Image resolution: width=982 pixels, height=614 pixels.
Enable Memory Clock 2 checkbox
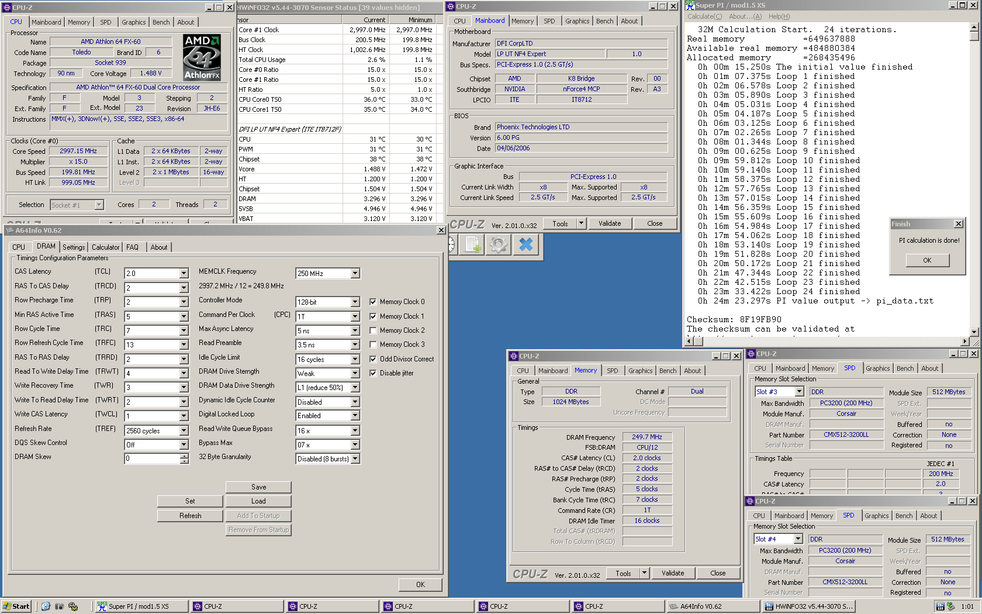(373, 330)
